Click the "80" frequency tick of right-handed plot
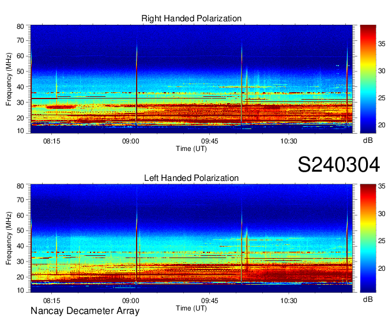This screenshot has height=318, width=392. tap(20, 26)
